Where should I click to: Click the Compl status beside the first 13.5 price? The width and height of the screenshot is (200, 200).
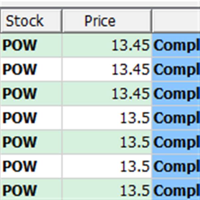pos(176,118)
